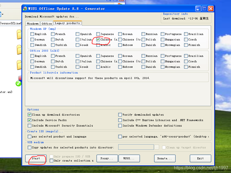231x173 pixels.
Task: Click the Exit button
Action: (200, 159)
